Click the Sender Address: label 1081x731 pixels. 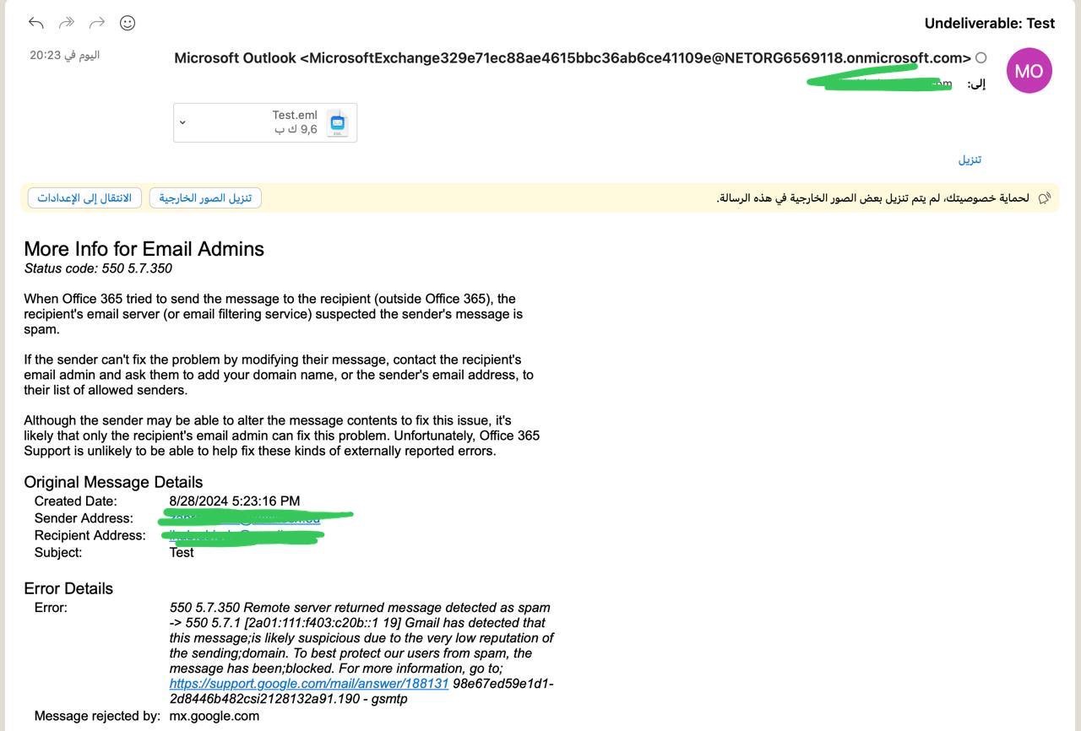[x=84, y=518]
